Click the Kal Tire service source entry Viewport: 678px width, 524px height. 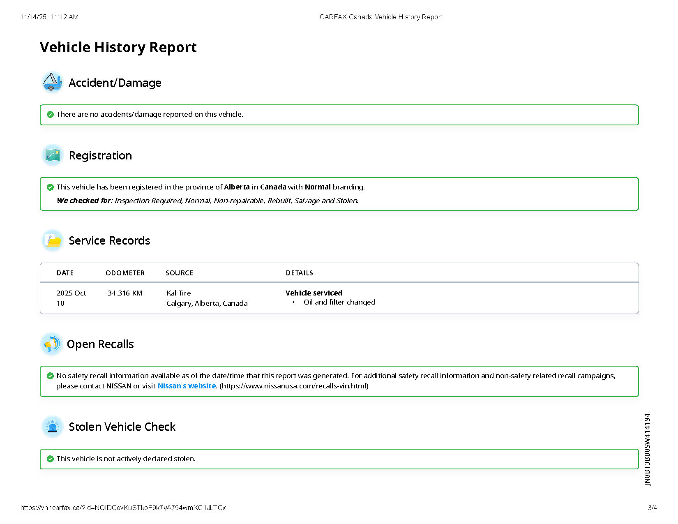pyautogui.click(x=179, y=293)
